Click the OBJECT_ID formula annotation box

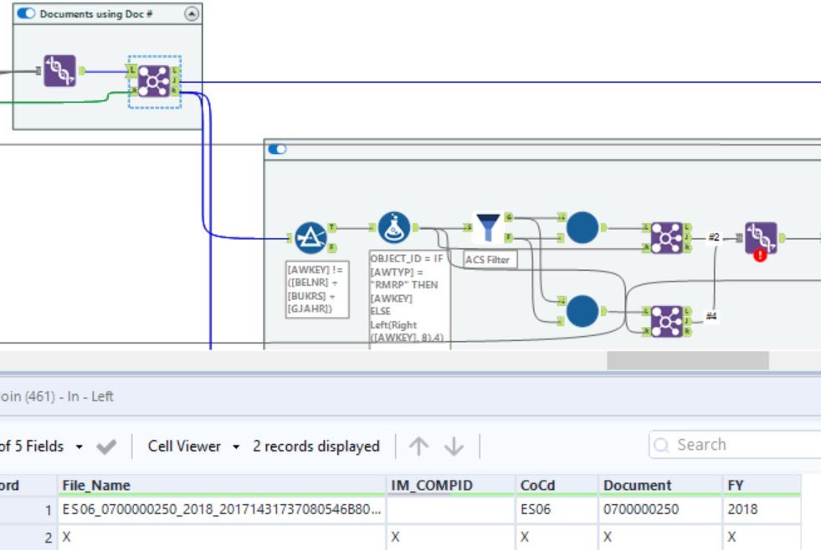[408, 298]
